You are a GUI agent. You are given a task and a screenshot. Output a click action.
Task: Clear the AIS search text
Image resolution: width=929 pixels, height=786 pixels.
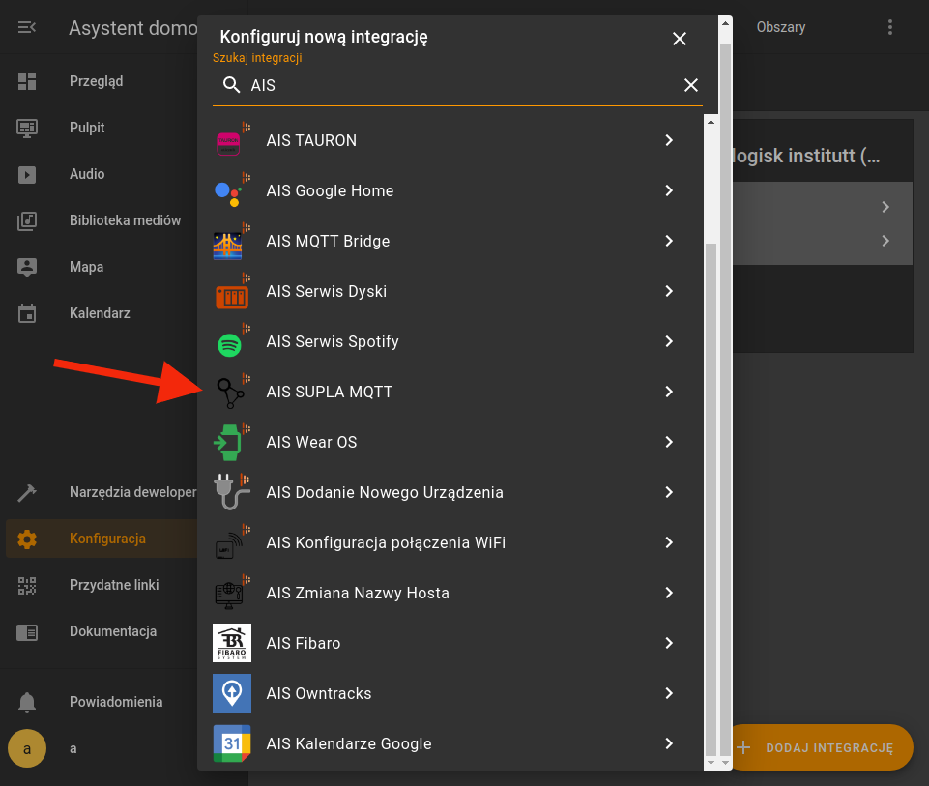691,85
